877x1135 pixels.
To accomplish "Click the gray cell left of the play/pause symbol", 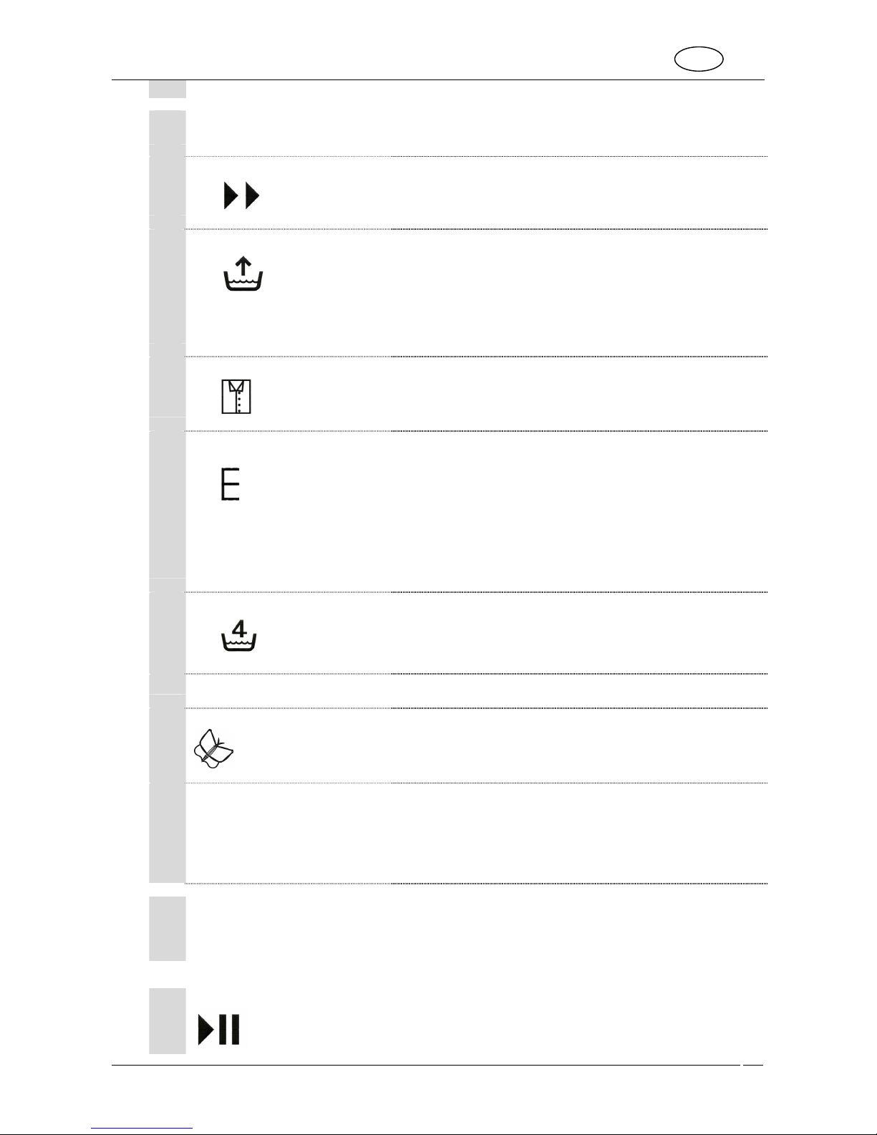I will click(167, 1020).
